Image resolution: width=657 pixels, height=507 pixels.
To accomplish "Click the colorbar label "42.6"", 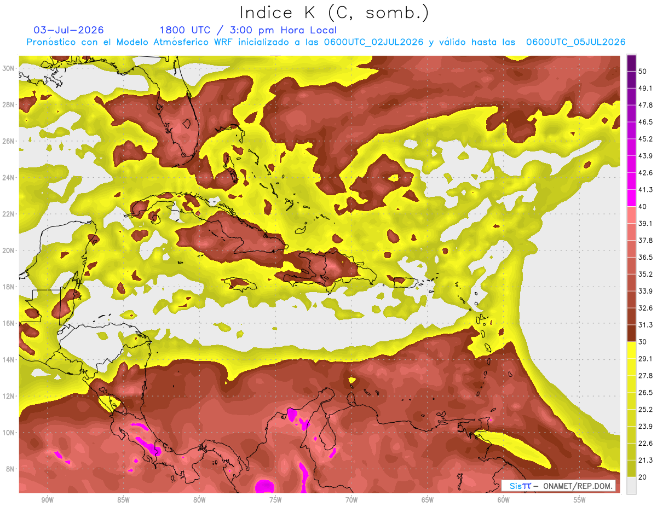I will tap(646, 173).
